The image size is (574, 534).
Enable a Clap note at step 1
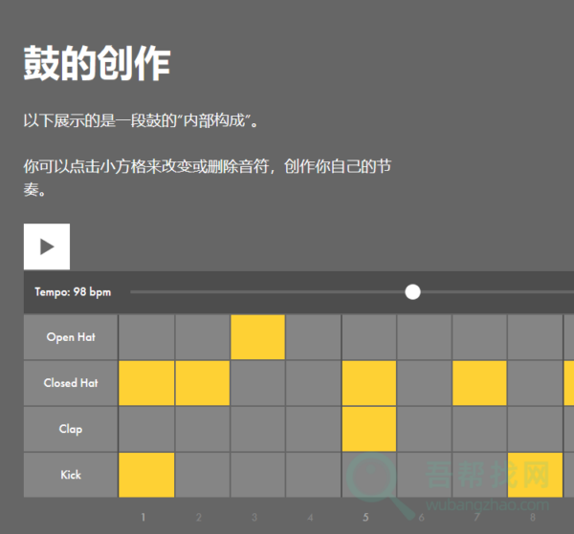[x=146, y=429]
